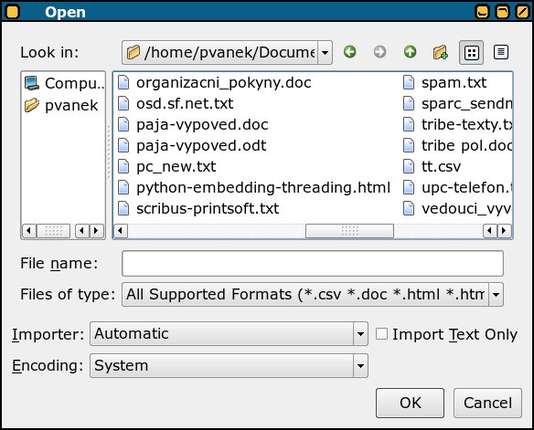
Task: Open the Encoding System dropdown
Action: tap(360, 366)
